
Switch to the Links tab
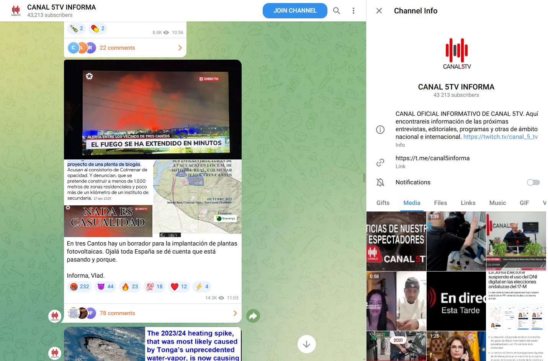point(468,203)
